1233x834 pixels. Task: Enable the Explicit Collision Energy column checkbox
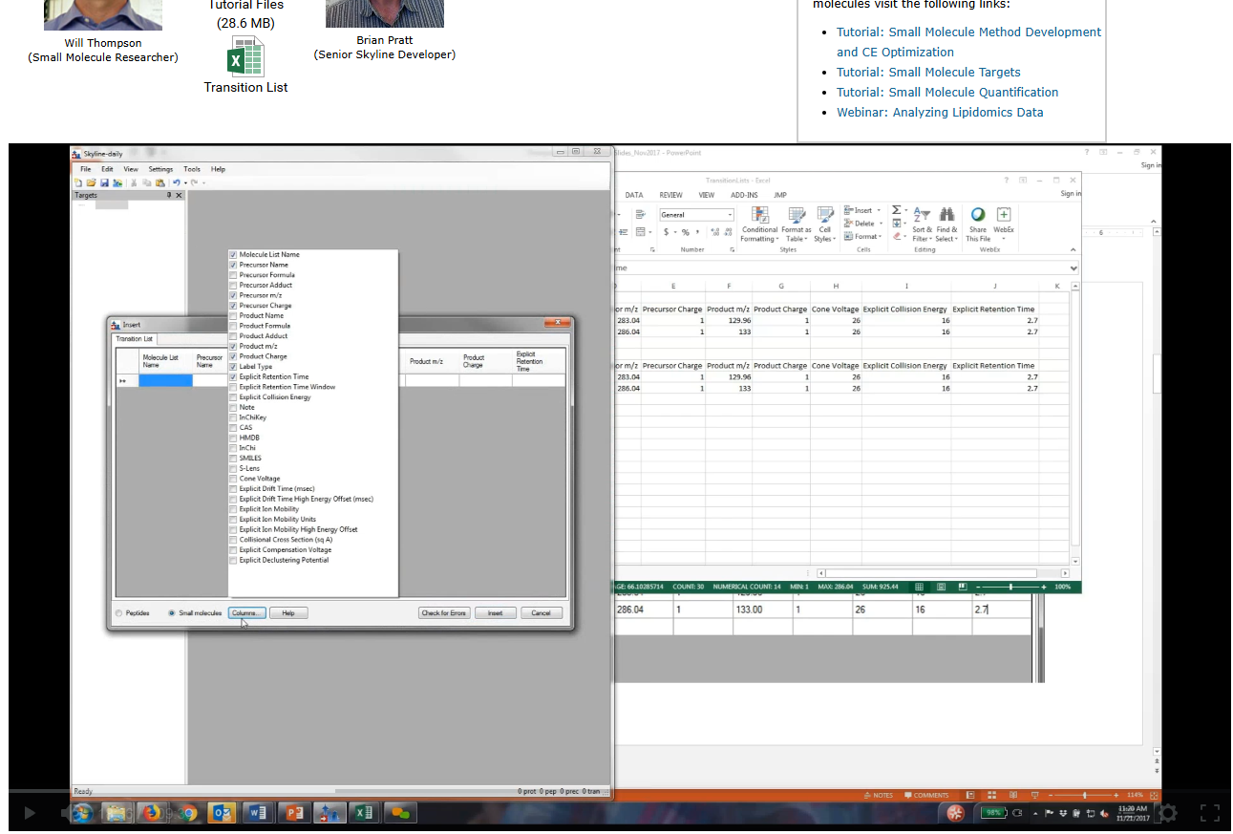tap(233, 397)
